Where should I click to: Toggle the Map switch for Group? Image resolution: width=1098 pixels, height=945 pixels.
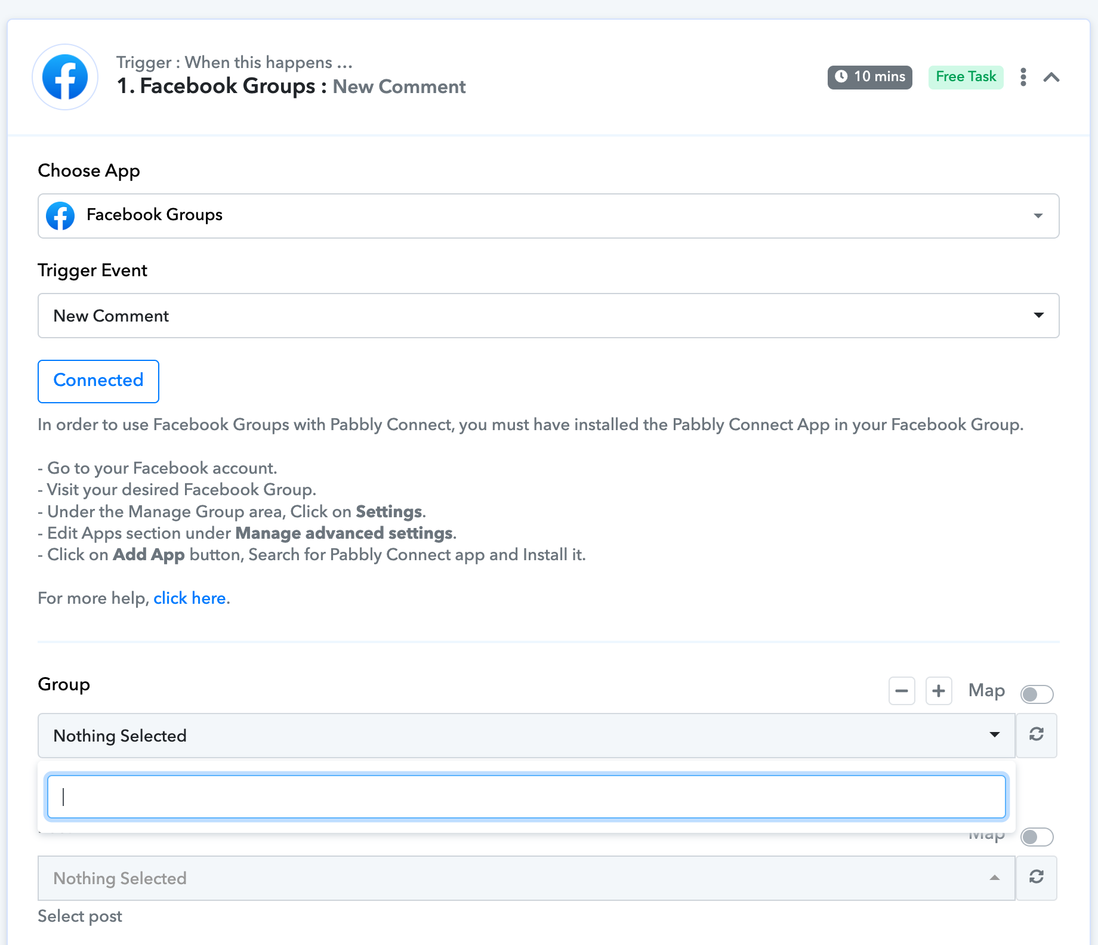tap(1037, 694)
